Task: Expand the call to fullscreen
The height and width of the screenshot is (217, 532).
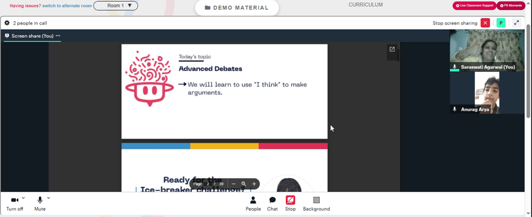Action: [x=517, y=23]
